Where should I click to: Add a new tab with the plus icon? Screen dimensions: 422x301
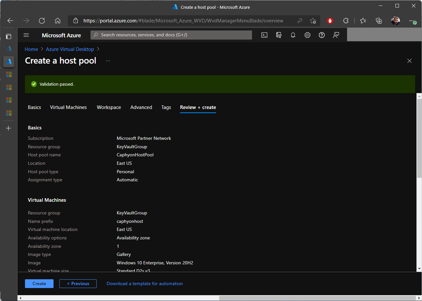click(x=9, y=128)
